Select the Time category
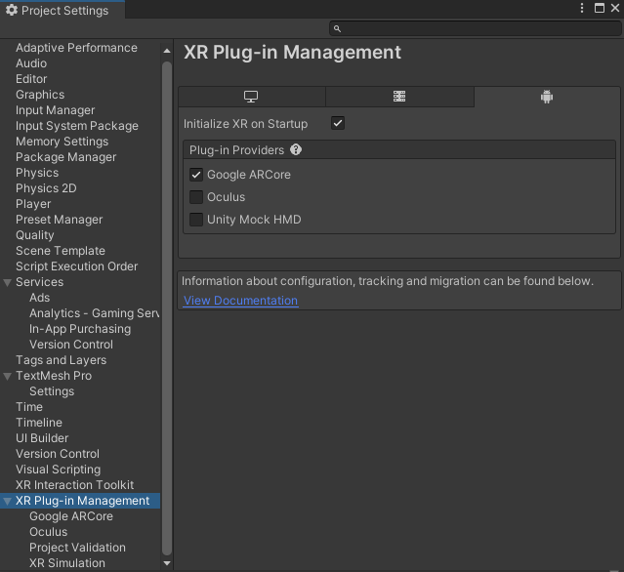 [29, 407]
